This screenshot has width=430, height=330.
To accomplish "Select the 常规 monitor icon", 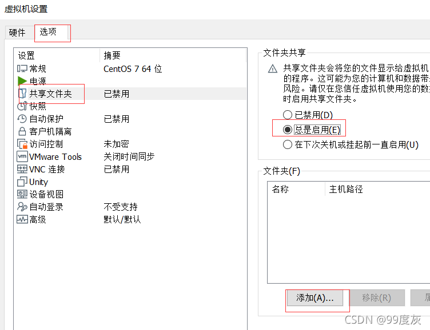I will pos(22,69).
